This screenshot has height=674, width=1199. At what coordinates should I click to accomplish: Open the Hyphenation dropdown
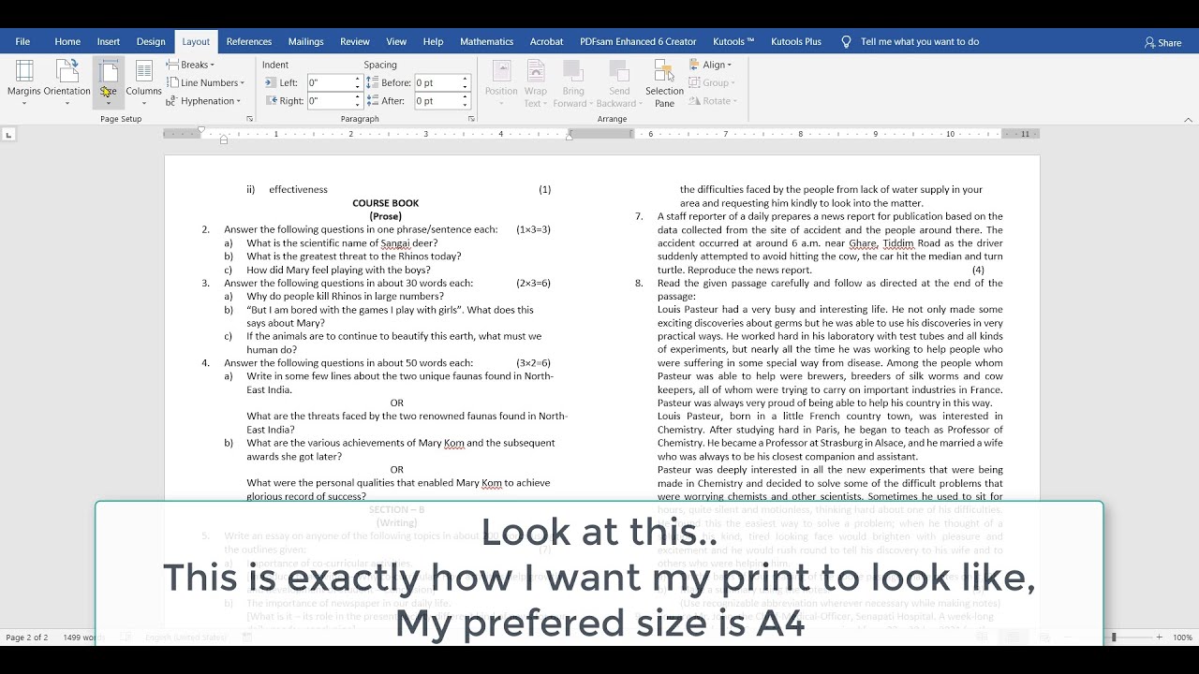[x=203, y=101]
